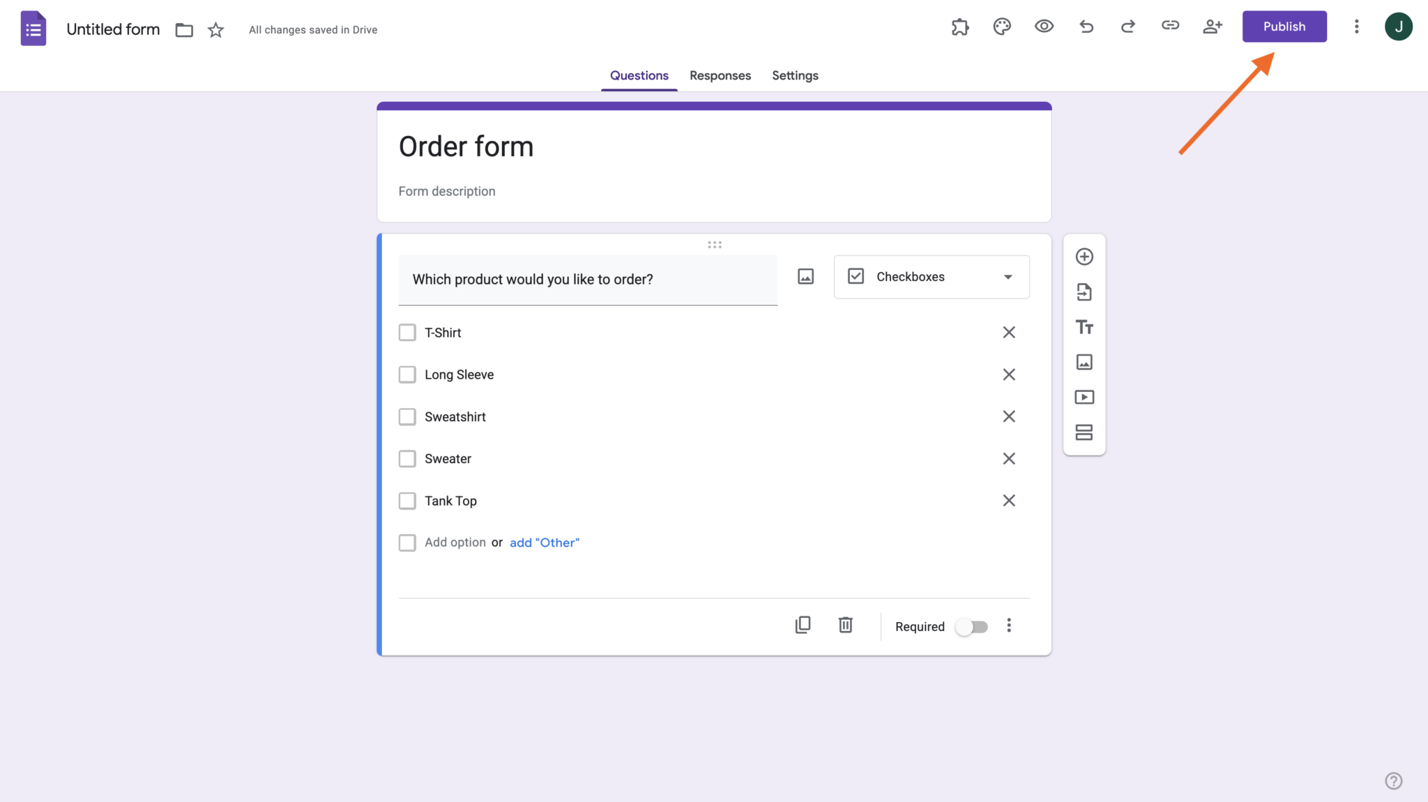Preview the form with the eye icon
This screenshot has width=1428, height=802.
tap(1044, 26)
